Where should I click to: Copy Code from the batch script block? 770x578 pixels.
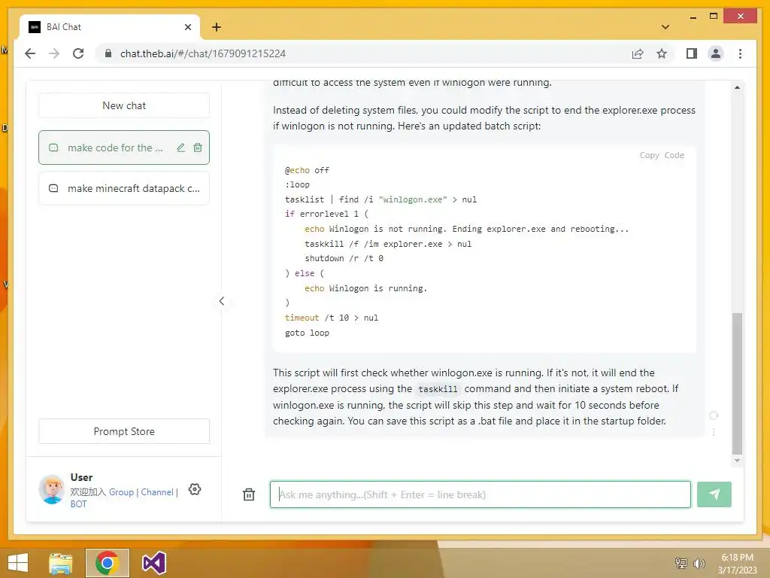(662, 155)
